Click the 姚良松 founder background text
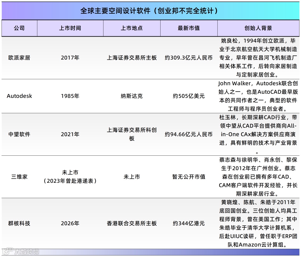This screenshot has height=257, width=301. tap(258, 58)
